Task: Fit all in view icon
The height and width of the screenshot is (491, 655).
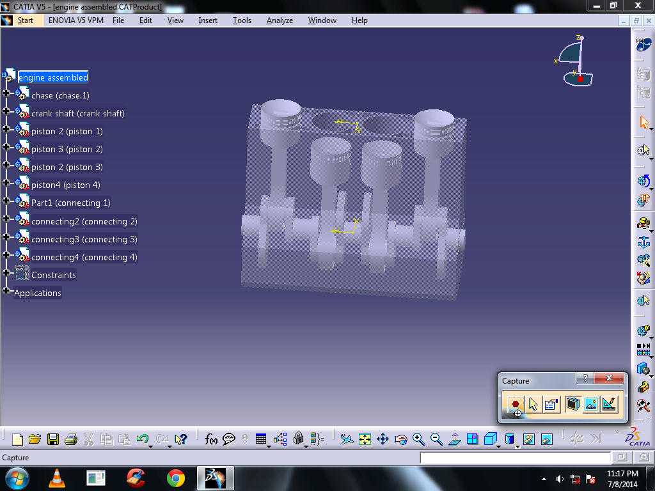Action: pyautogui.click(x=365, y=439)
